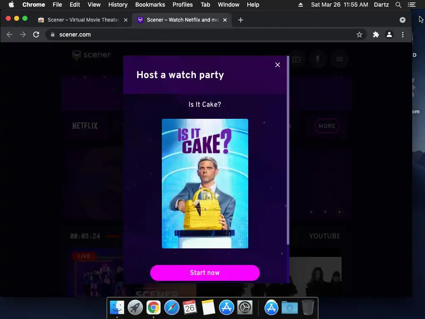Click the NETFLIX section heading
The width and height of the screenshot is (425, 319).
[x=85, y=126]
